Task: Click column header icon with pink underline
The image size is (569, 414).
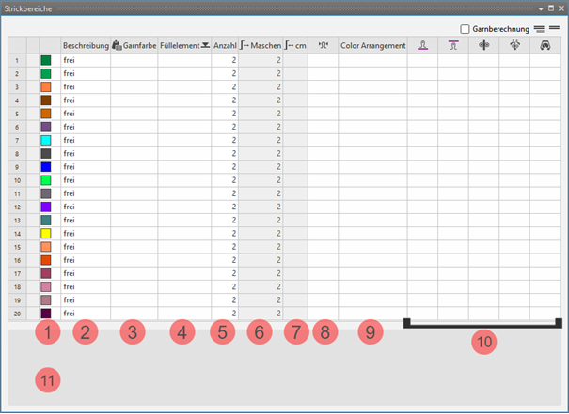Action: [x=422, y=45]
